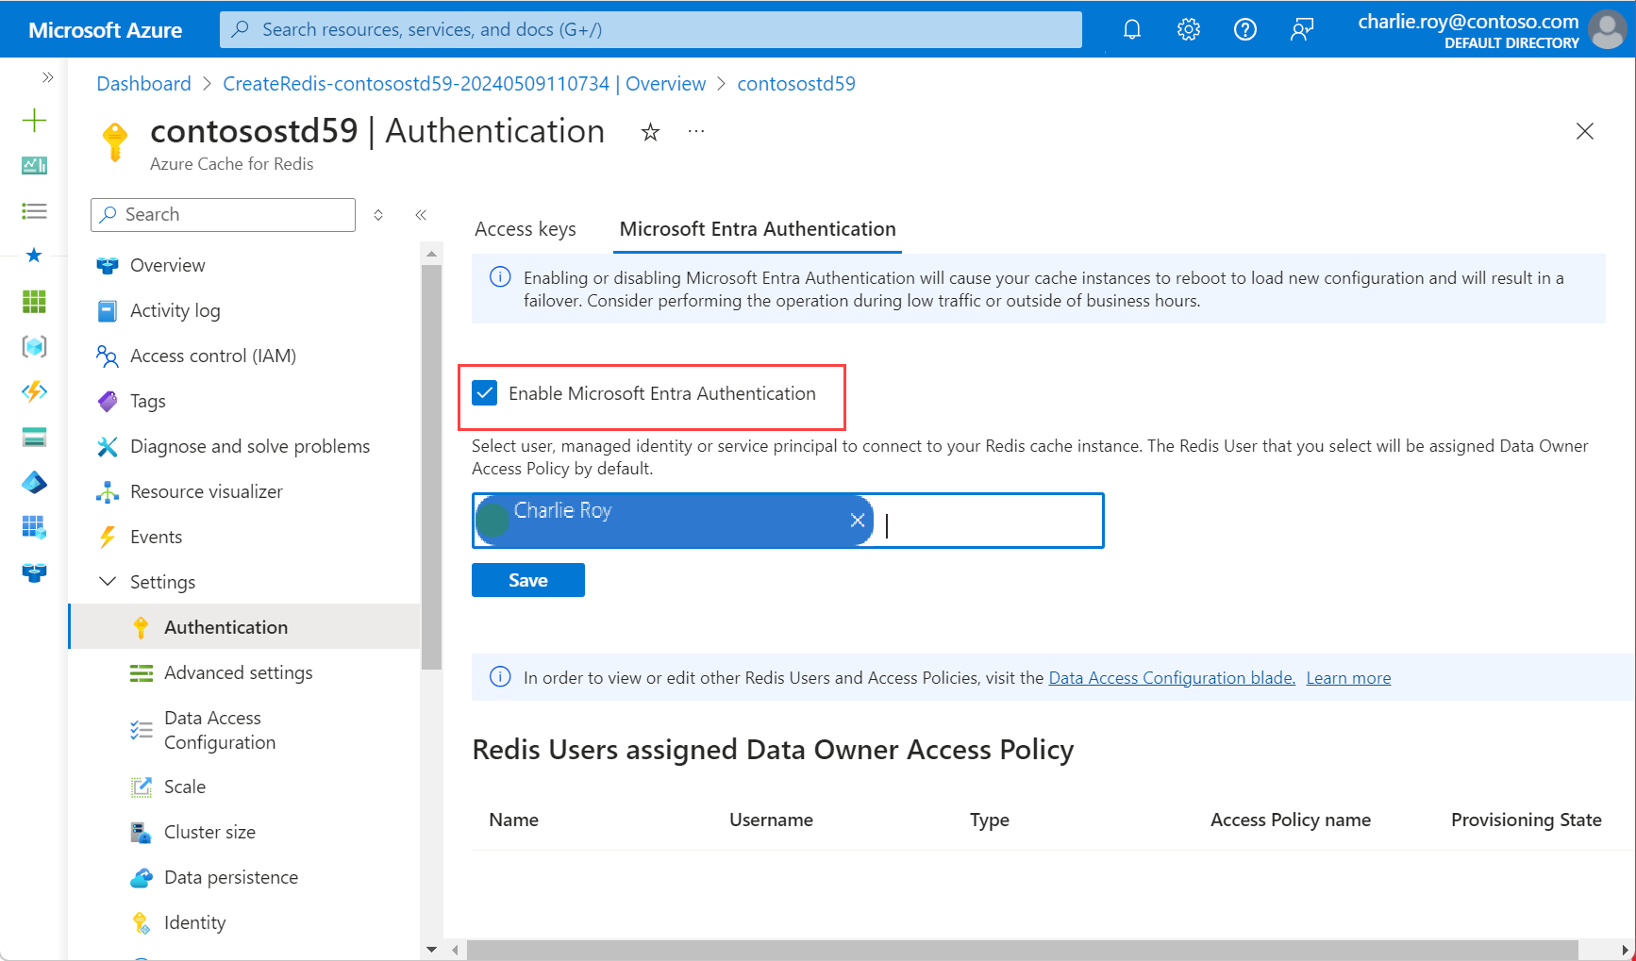1636x961 pixels.
Task: Open the feedback icon in the top bar
Action: [1302, 29]
